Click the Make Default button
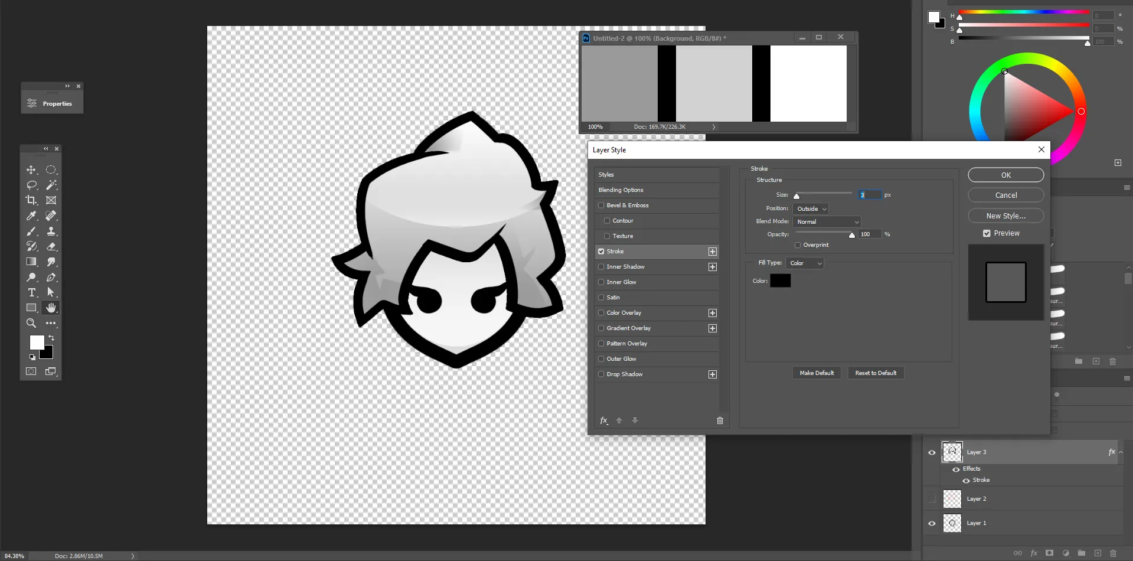This screenshot has height=561, width=1133. coord(817,373)
